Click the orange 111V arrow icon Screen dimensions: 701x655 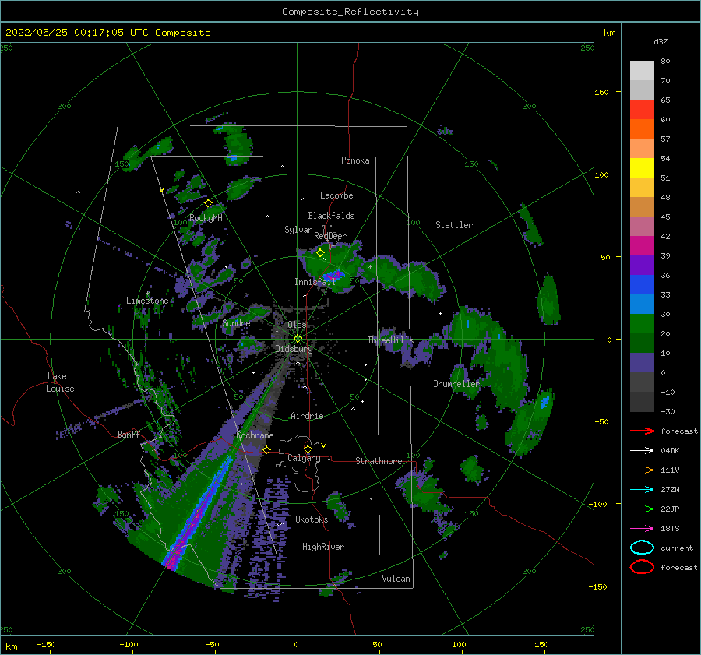point(642,470)
